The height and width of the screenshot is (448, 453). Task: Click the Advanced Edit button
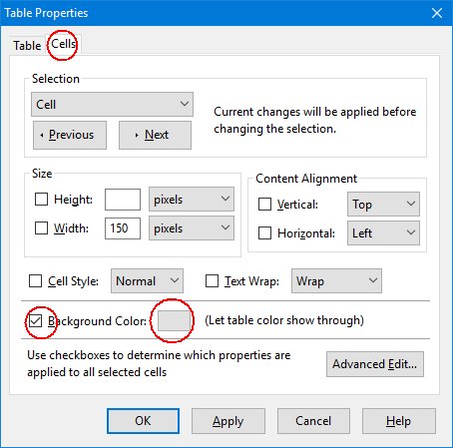pos(375,364)
